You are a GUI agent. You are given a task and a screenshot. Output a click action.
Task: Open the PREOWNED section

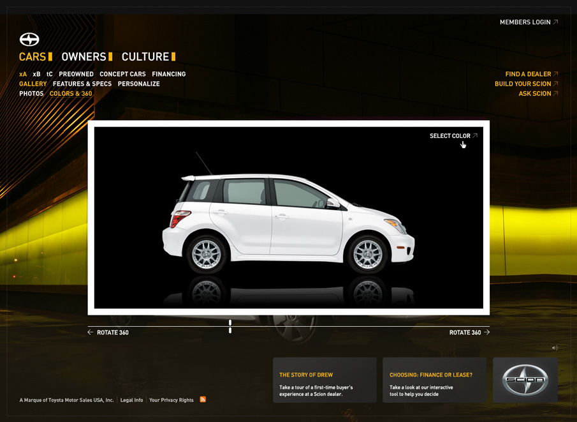tap(76, 74)
